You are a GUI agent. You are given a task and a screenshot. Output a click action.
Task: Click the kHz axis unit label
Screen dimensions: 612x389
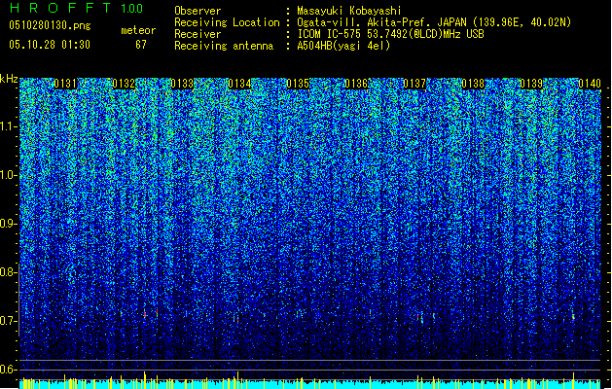[x=9, y=79]
